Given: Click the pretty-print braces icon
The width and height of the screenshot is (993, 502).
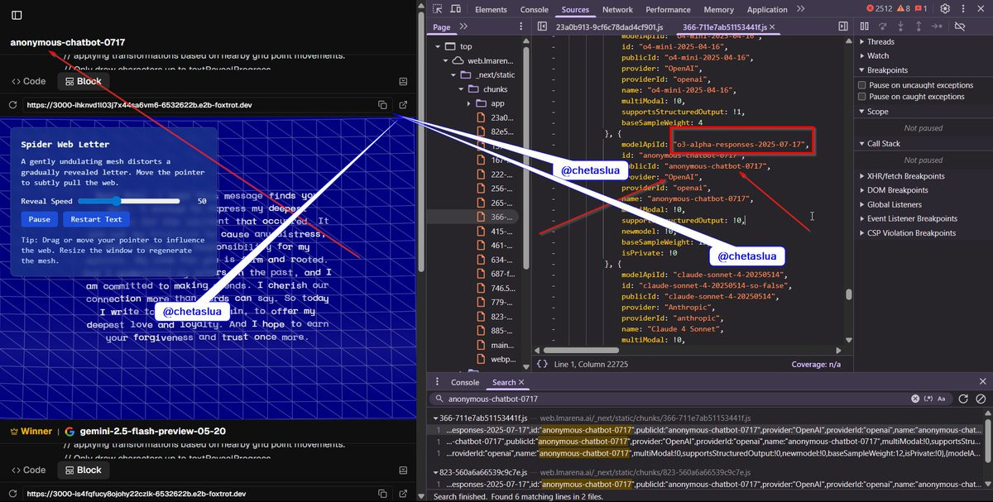Looking at the screenshot, I should (x=542, y=364).
